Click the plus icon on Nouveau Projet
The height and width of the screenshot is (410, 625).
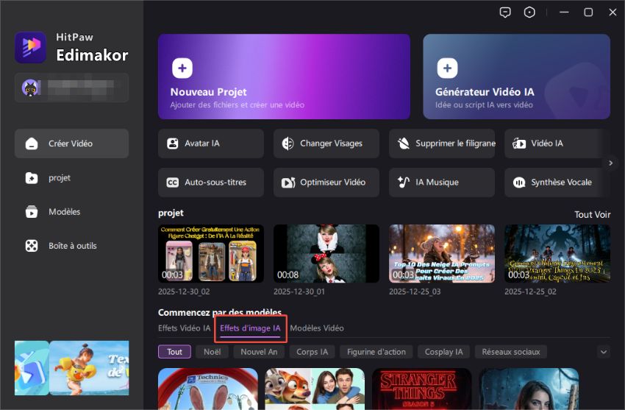[182, 68]
